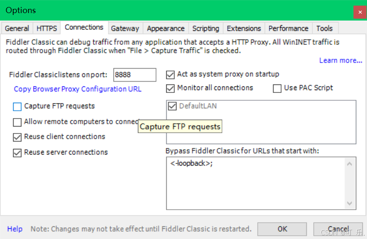Open the Help link
367x239 pixels.
15,229
